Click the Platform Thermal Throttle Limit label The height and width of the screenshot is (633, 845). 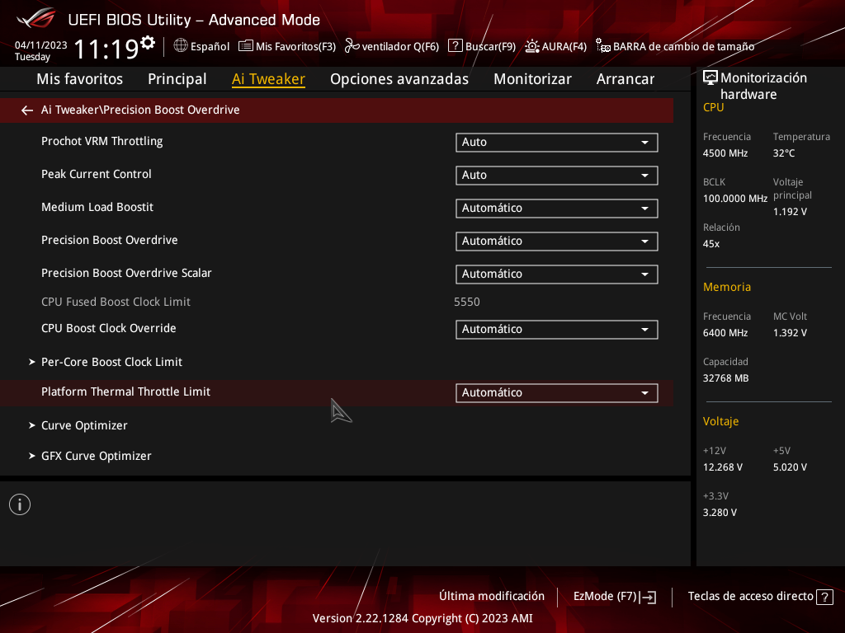[x=125, y=392]
